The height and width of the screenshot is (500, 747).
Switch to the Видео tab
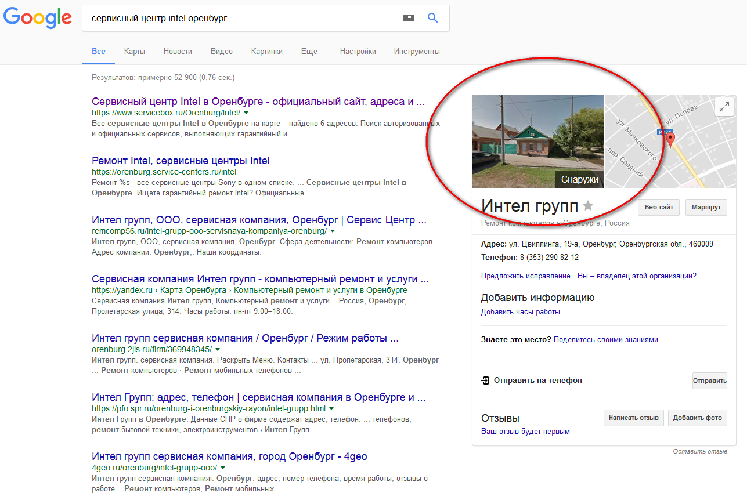pos(222,51)
